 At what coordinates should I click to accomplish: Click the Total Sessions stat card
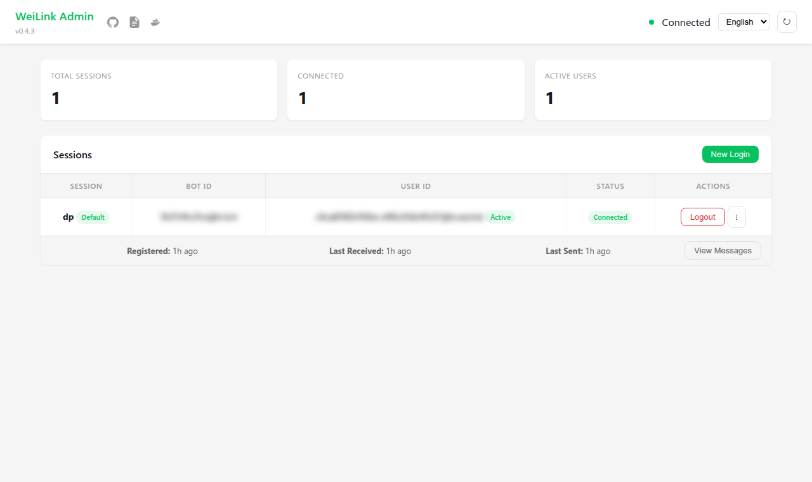point(159,90)
